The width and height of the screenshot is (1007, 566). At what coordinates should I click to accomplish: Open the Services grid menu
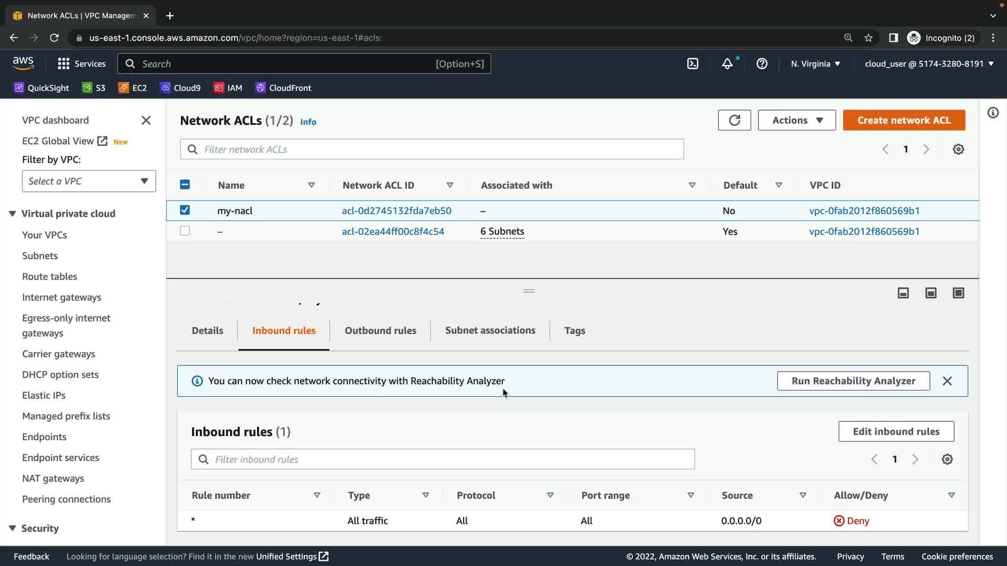(x=63, y=64)
